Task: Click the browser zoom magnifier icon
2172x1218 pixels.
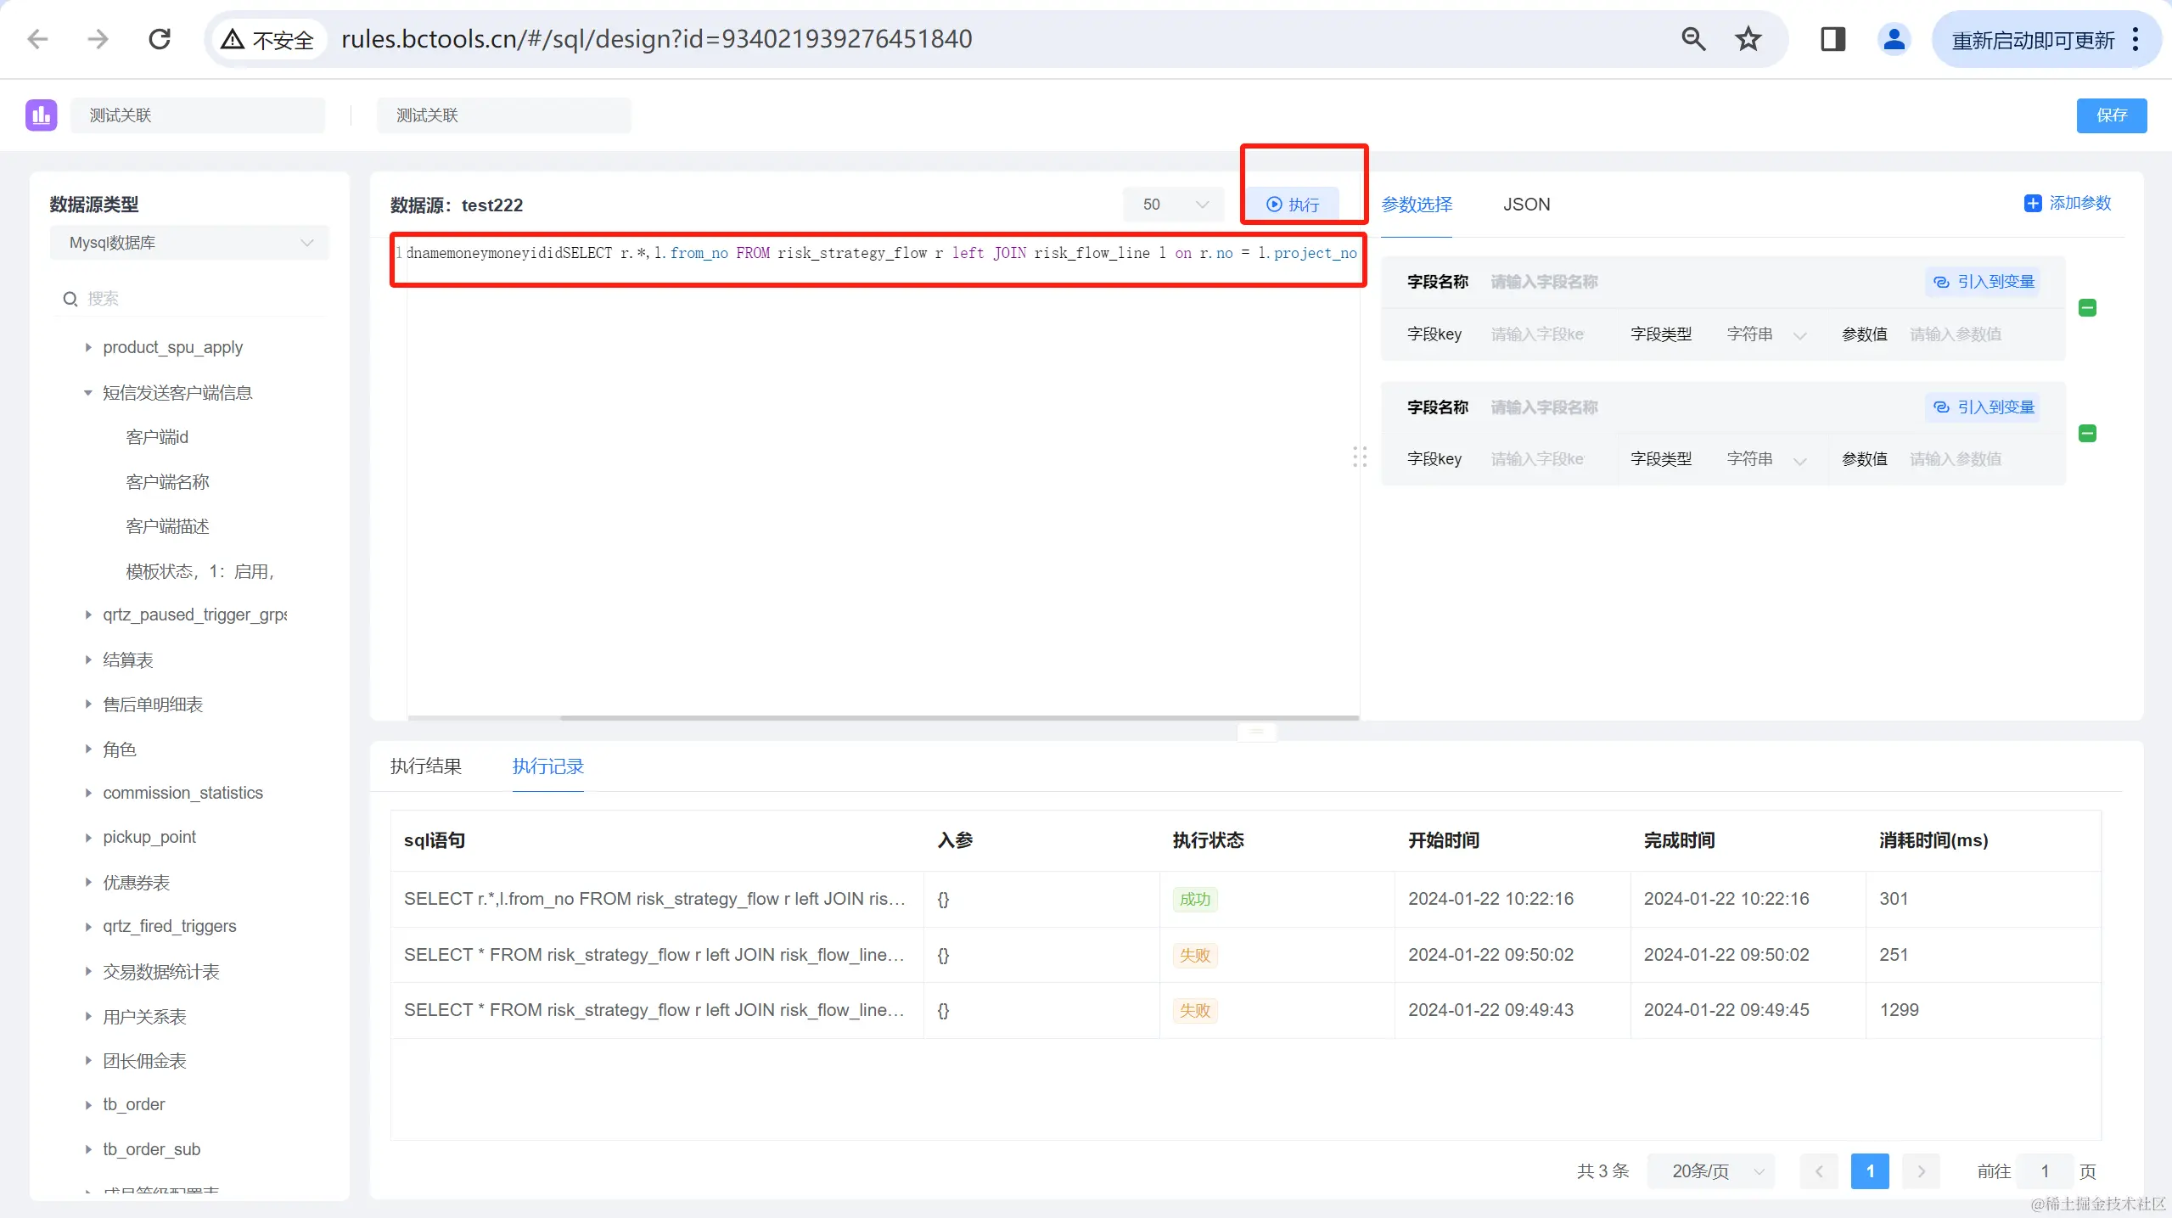Action: [x=1692, y=39]
